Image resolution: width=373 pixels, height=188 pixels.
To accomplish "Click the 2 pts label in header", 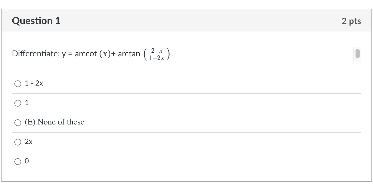I will 351,21.
